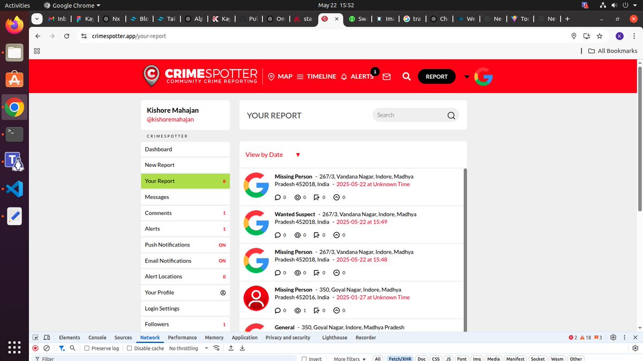Stop recording network log

coord(35,348)
